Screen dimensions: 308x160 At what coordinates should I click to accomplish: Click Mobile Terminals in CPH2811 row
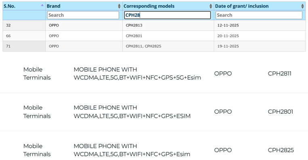pos(37,73)
